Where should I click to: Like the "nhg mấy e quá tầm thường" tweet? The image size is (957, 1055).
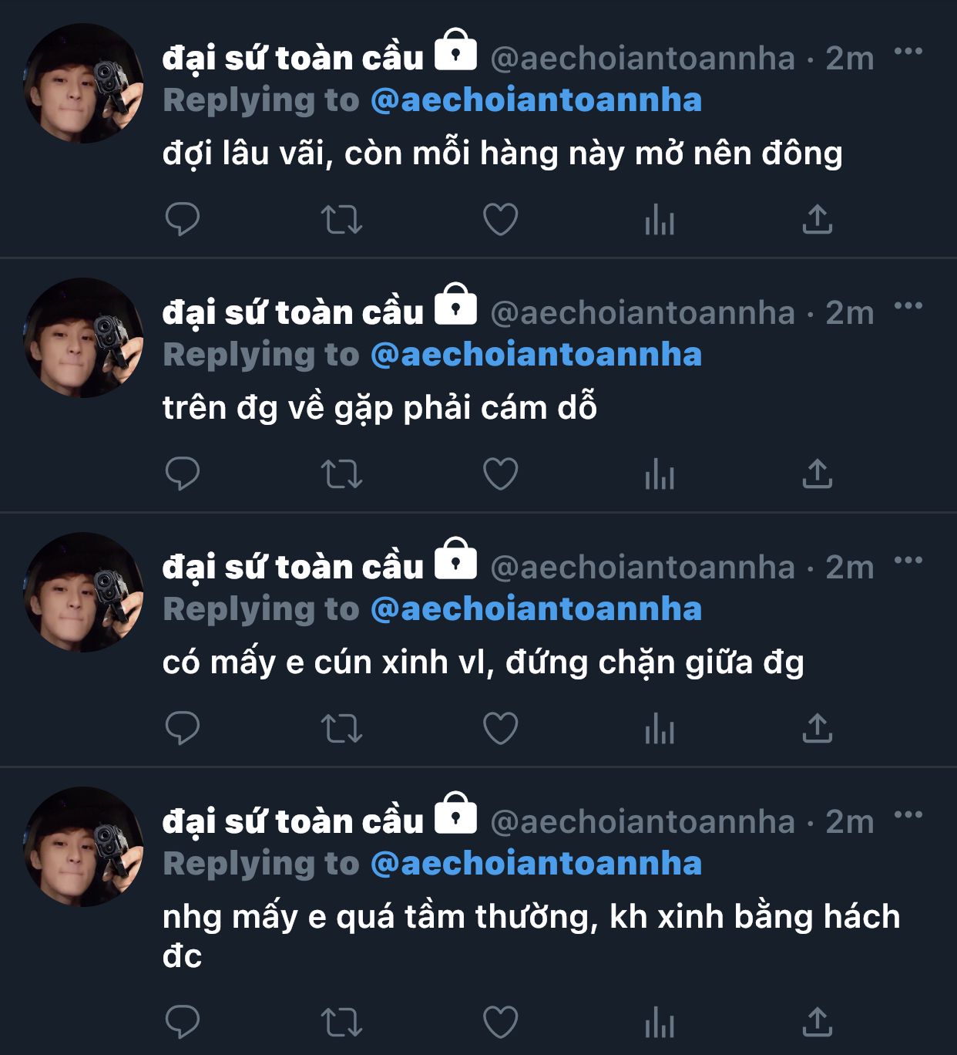coord(500,1023)
